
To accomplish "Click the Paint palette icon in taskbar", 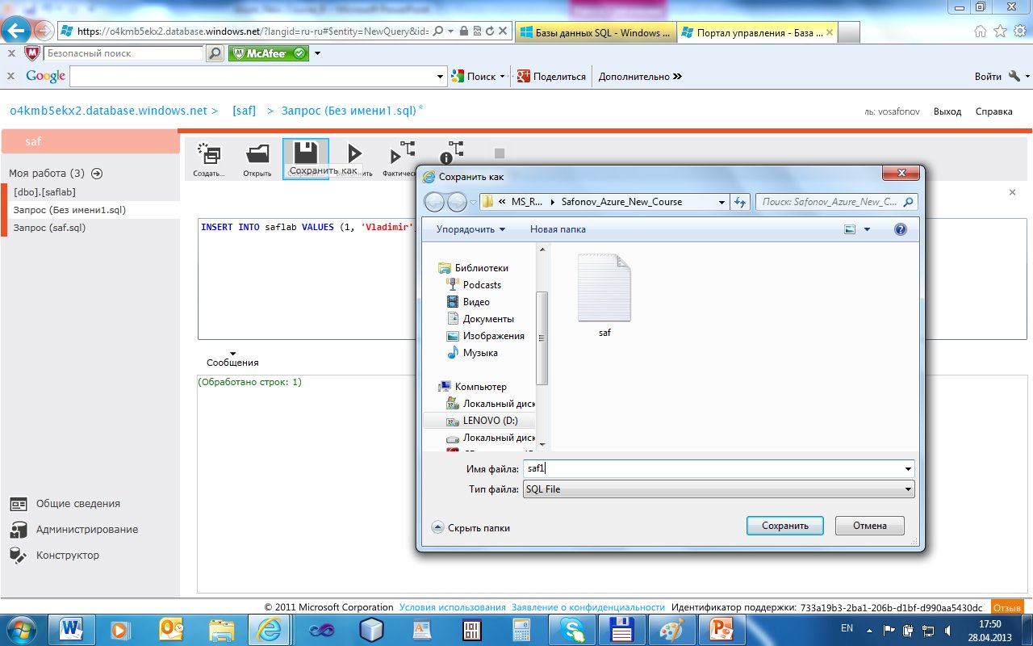I will tap(670, 629).
